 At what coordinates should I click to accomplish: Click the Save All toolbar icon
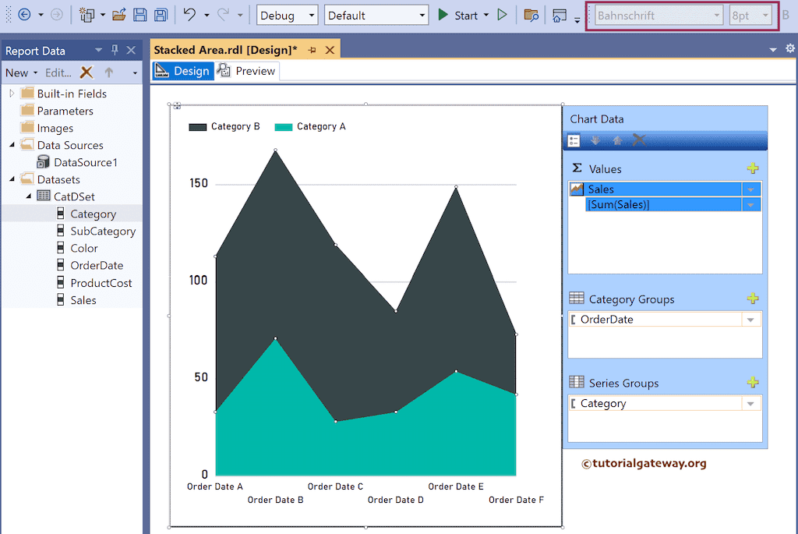(x=161, y=15)
